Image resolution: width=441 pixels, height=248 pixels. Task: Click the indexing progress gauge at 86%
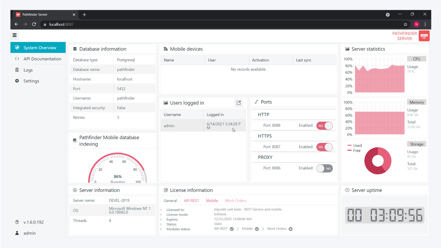118,168
